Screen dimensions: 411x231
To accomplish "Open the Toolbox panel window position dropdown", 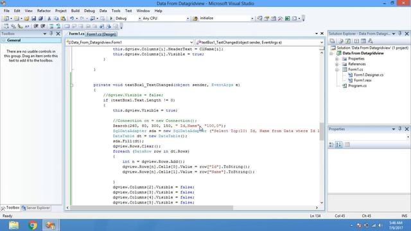I will tap(44, 33).
